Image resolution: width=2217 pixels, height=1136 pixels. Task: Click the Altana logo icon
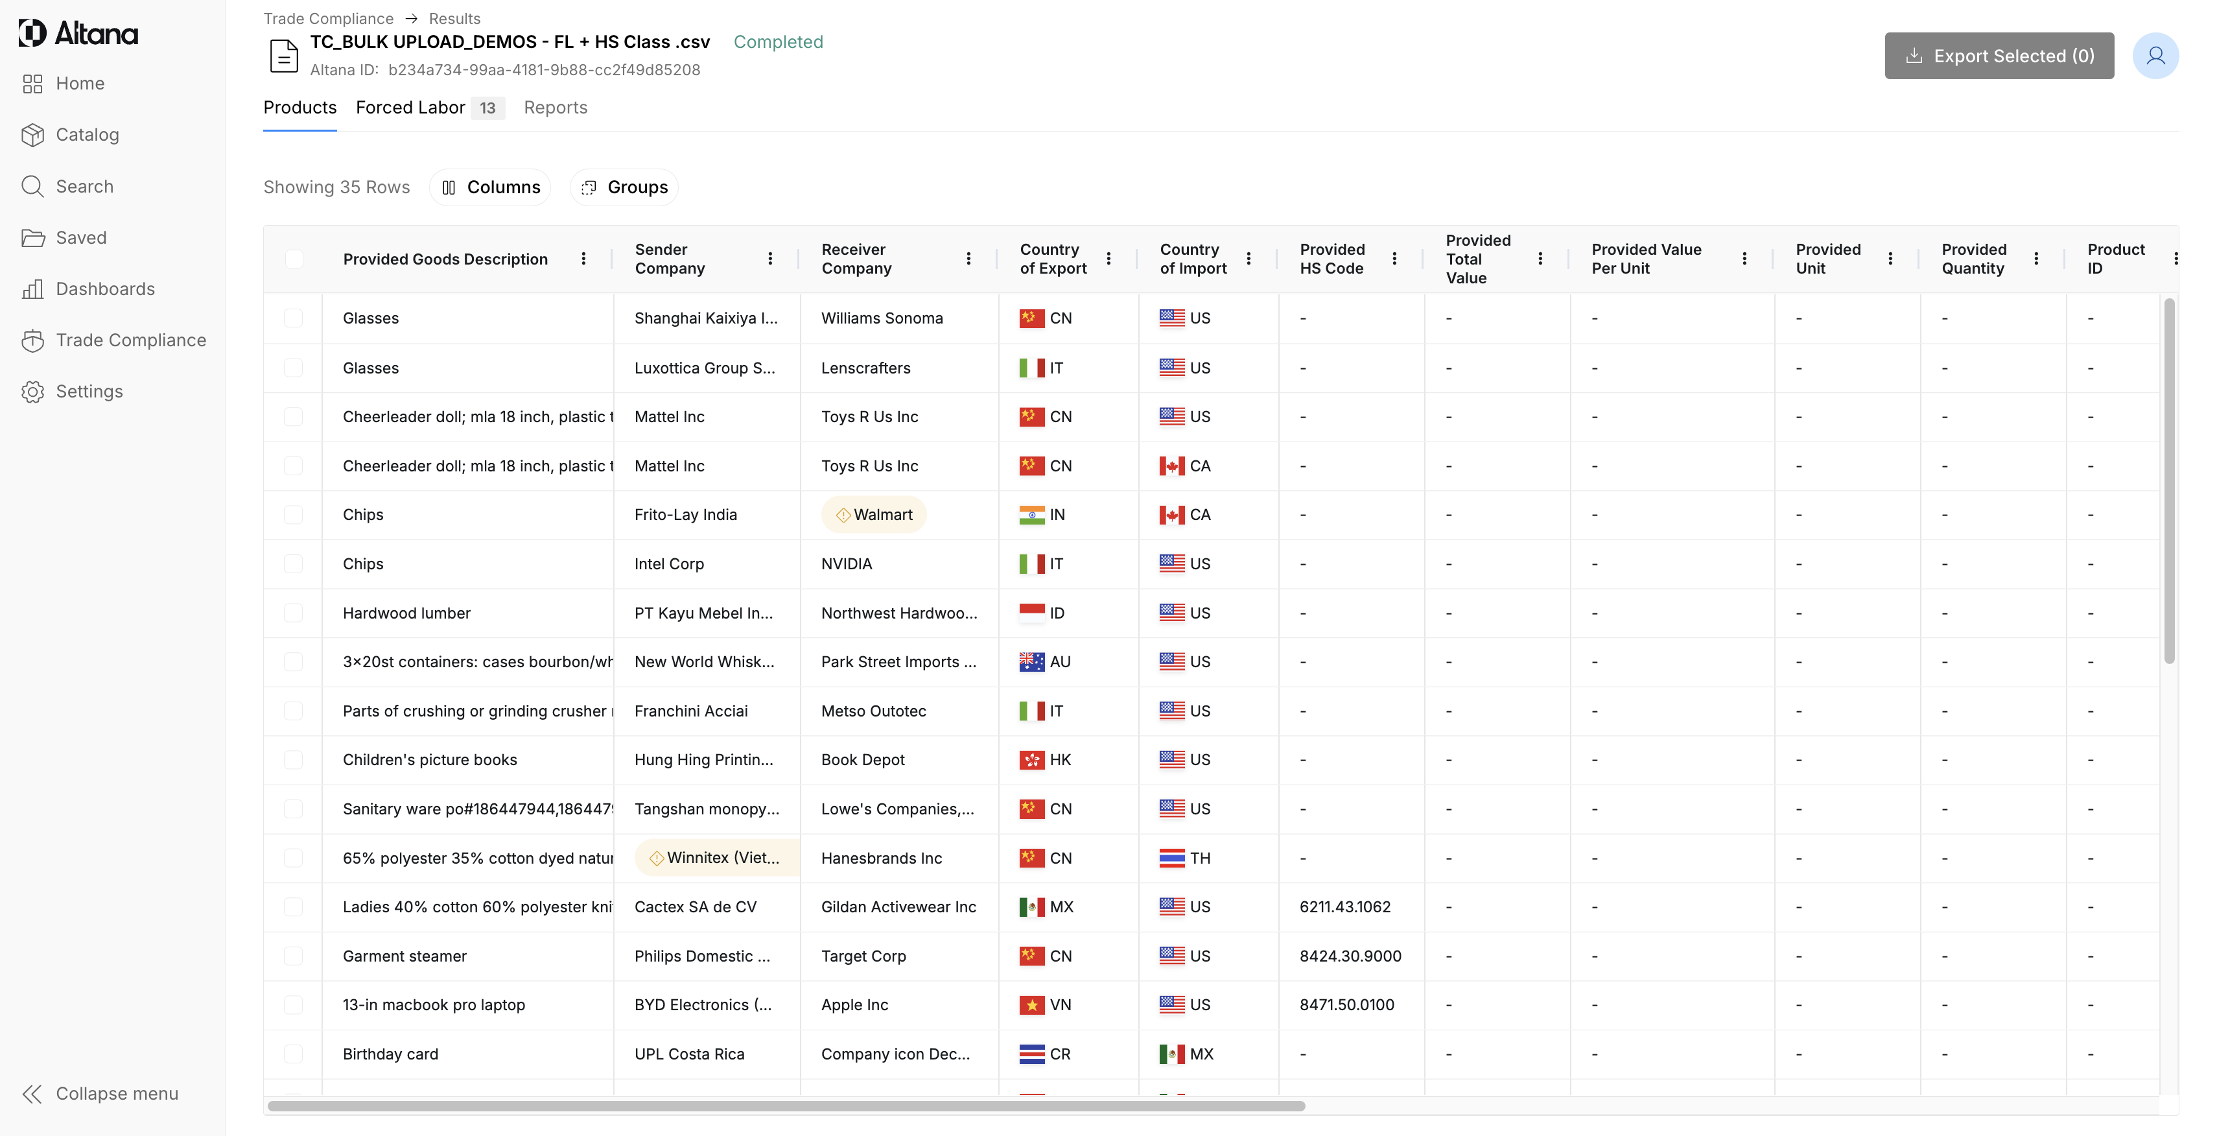[32, 34]
